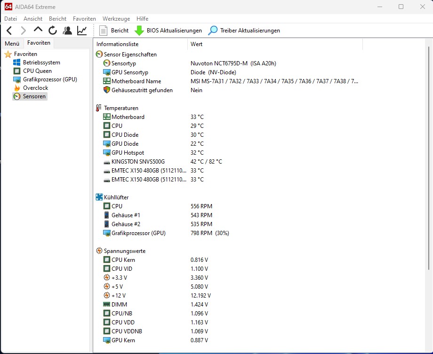Select the MSI MS-7A31 motherboard name value
Viewport: 433px width, 354px height.
274,81
